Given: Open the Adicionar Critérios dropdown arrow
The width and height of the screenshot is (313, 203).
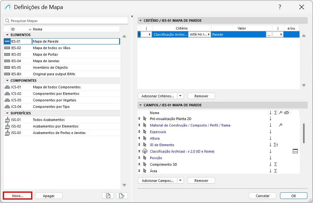Looking at the screenshot, I should click(180, 96).
